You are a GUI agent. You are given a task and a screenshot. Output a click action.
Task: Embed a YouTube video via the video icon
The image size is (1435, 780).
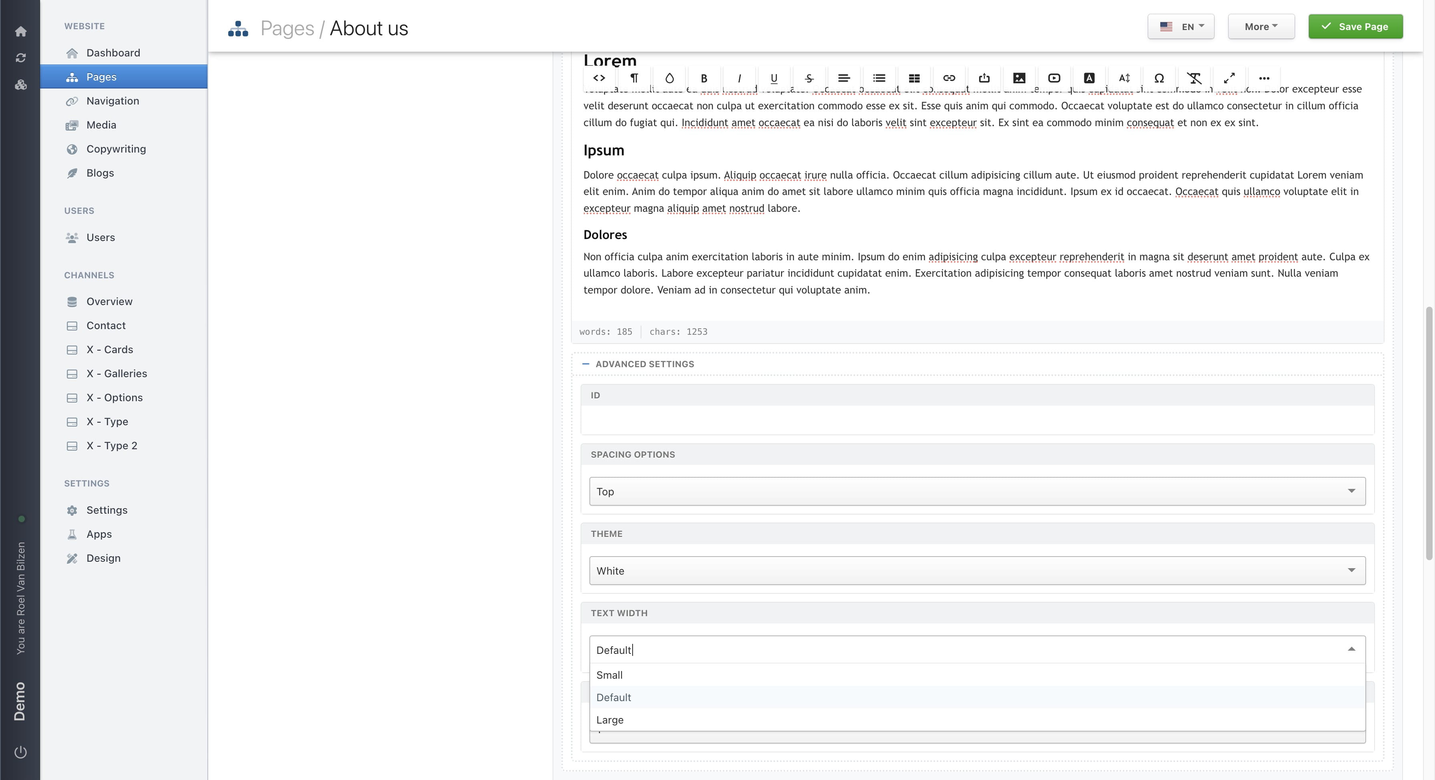1054,78
